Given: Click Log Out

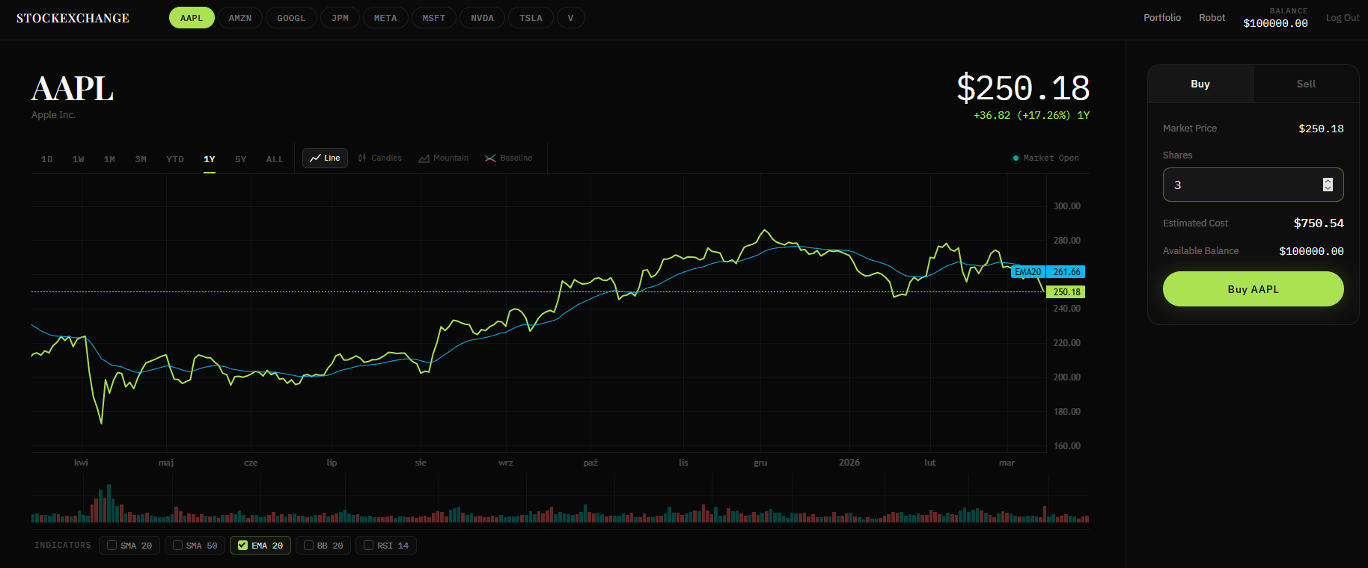Looking at the screenshot, I should coord(1343,18).
